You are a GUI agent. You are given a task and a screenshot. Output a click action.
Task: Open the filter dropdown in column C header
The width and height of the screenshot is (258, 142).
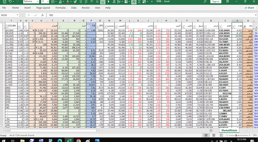tap(221, 27)
